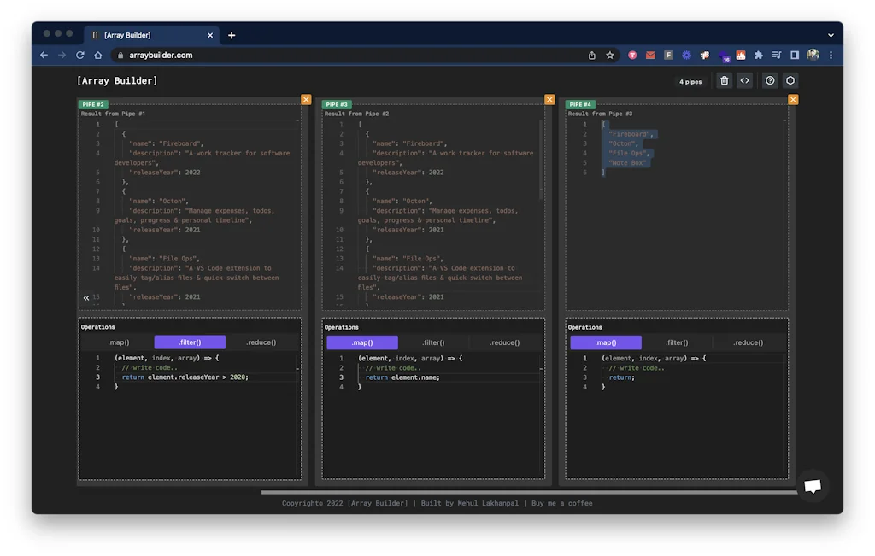Delete all pipes with trash icon
This screenshot has height=556, width=875.
point(724,81)
